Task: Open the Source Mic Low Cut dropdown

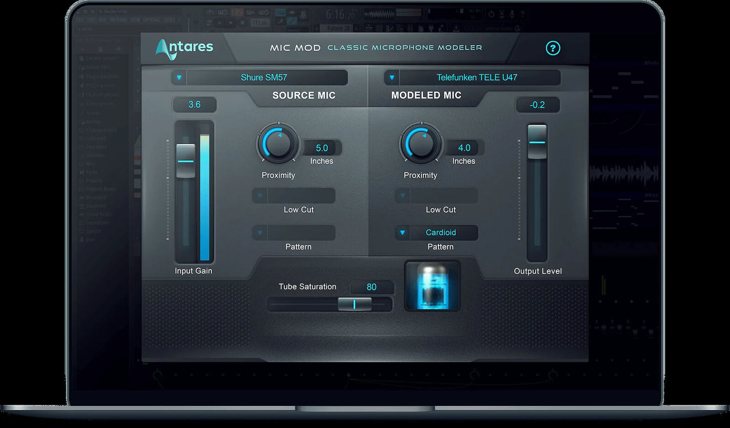Action: click(293, 196)
